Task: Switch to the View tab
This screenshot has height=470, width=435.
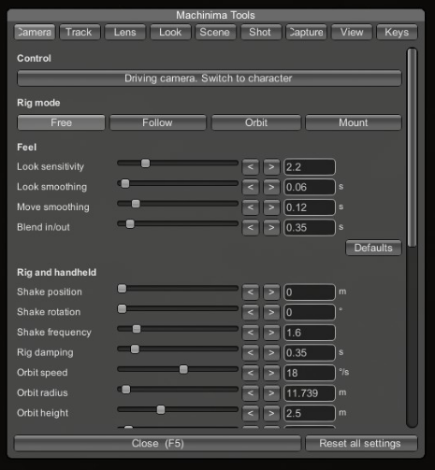Action: (352, 32)
